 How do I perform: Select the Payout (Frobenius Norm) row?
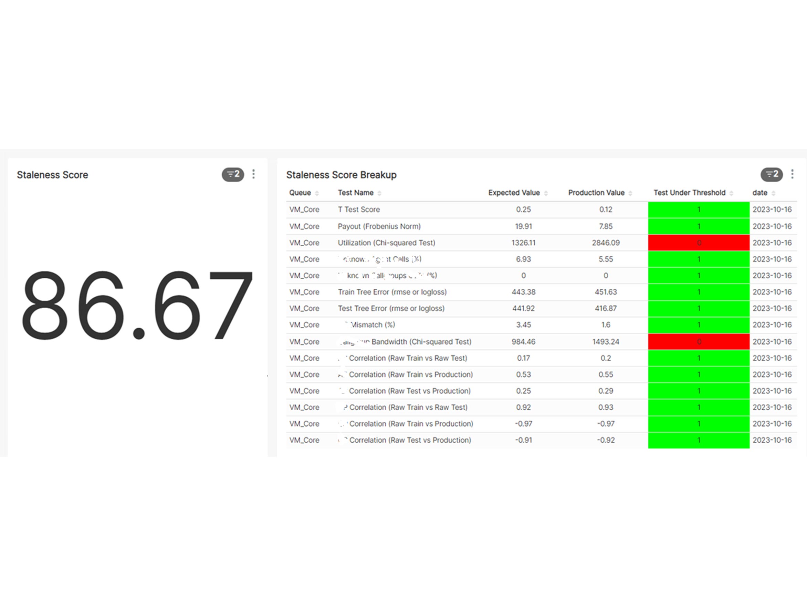click(379, 226)
